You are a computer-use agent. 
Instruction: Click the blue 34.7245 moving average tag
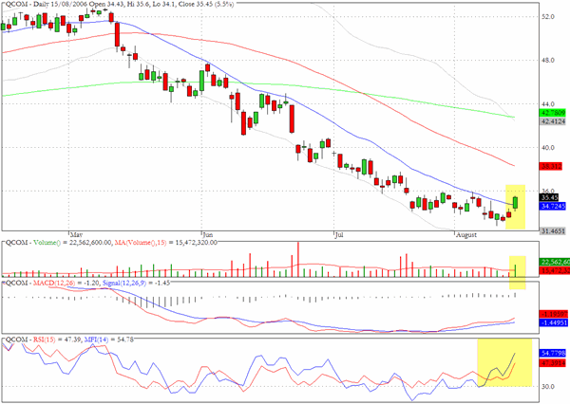pos(553,207)
